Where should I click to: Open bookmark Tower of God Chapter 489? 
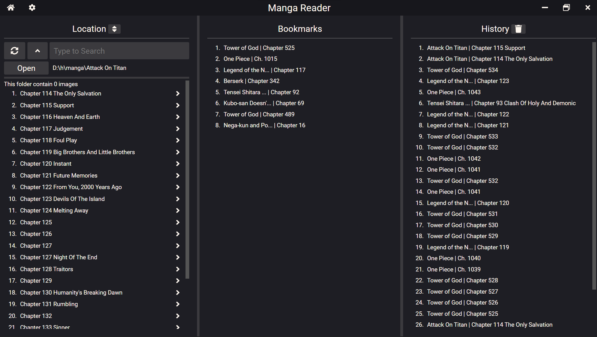click(x=259, y=115)
